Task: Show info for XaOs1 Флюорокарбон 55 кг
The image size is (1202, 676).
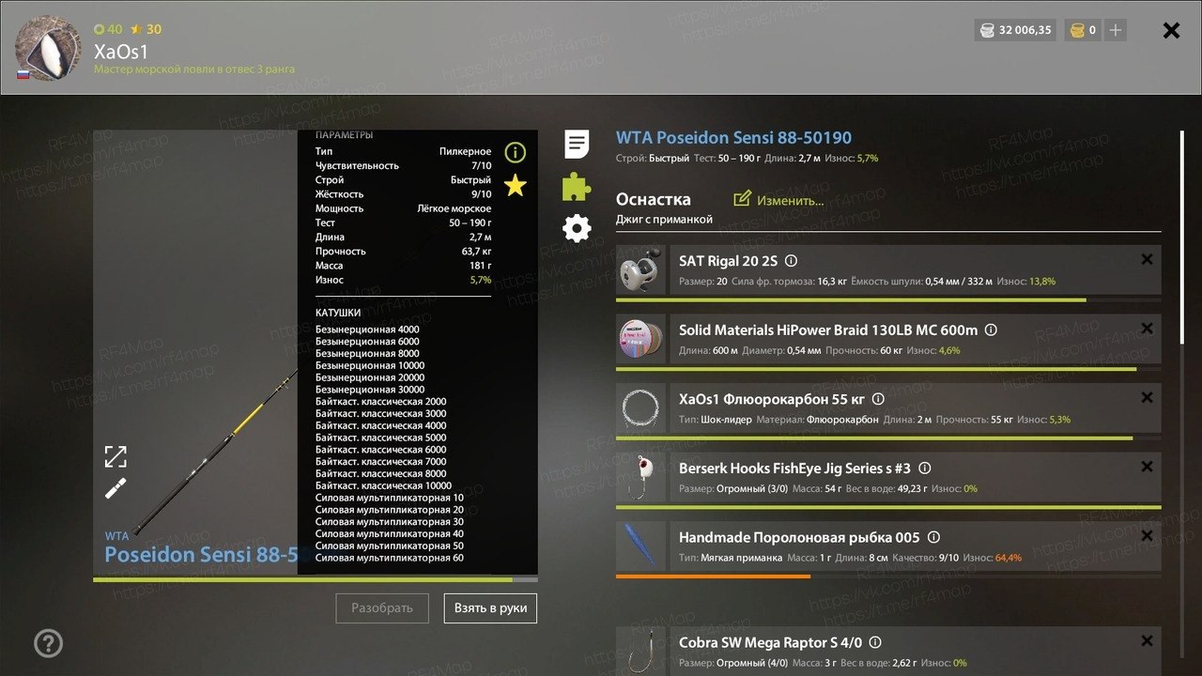Action: pyautogui.click(x=878, y=399)
